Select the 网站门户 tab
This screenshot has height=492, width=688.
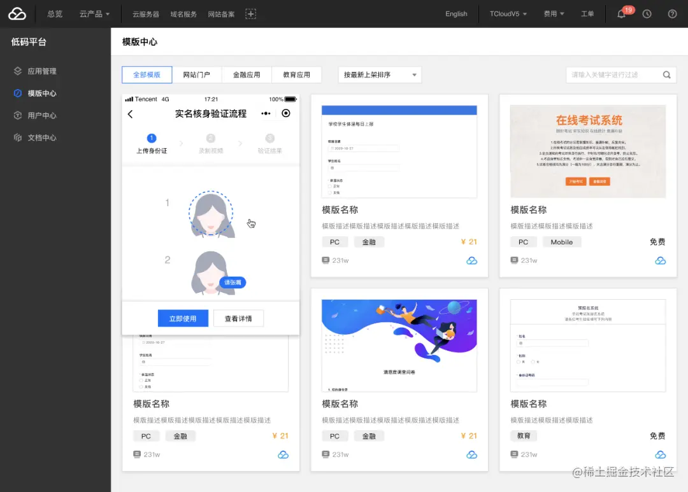pos(197,75)
